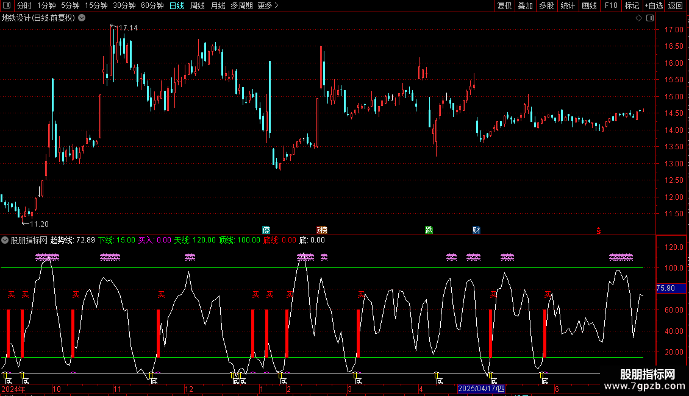This screenshot has width=689, height=396.
Task: Click the 2025/04/17/四 date cursor label
Action: (x=481, y=389)
